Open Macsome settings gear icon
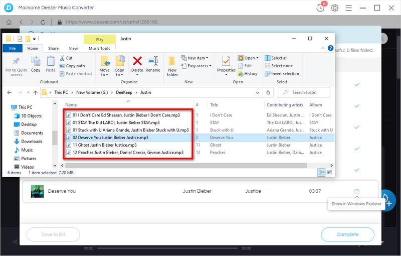401x256 pixels. pyautogui.click(x=334, y=8)
